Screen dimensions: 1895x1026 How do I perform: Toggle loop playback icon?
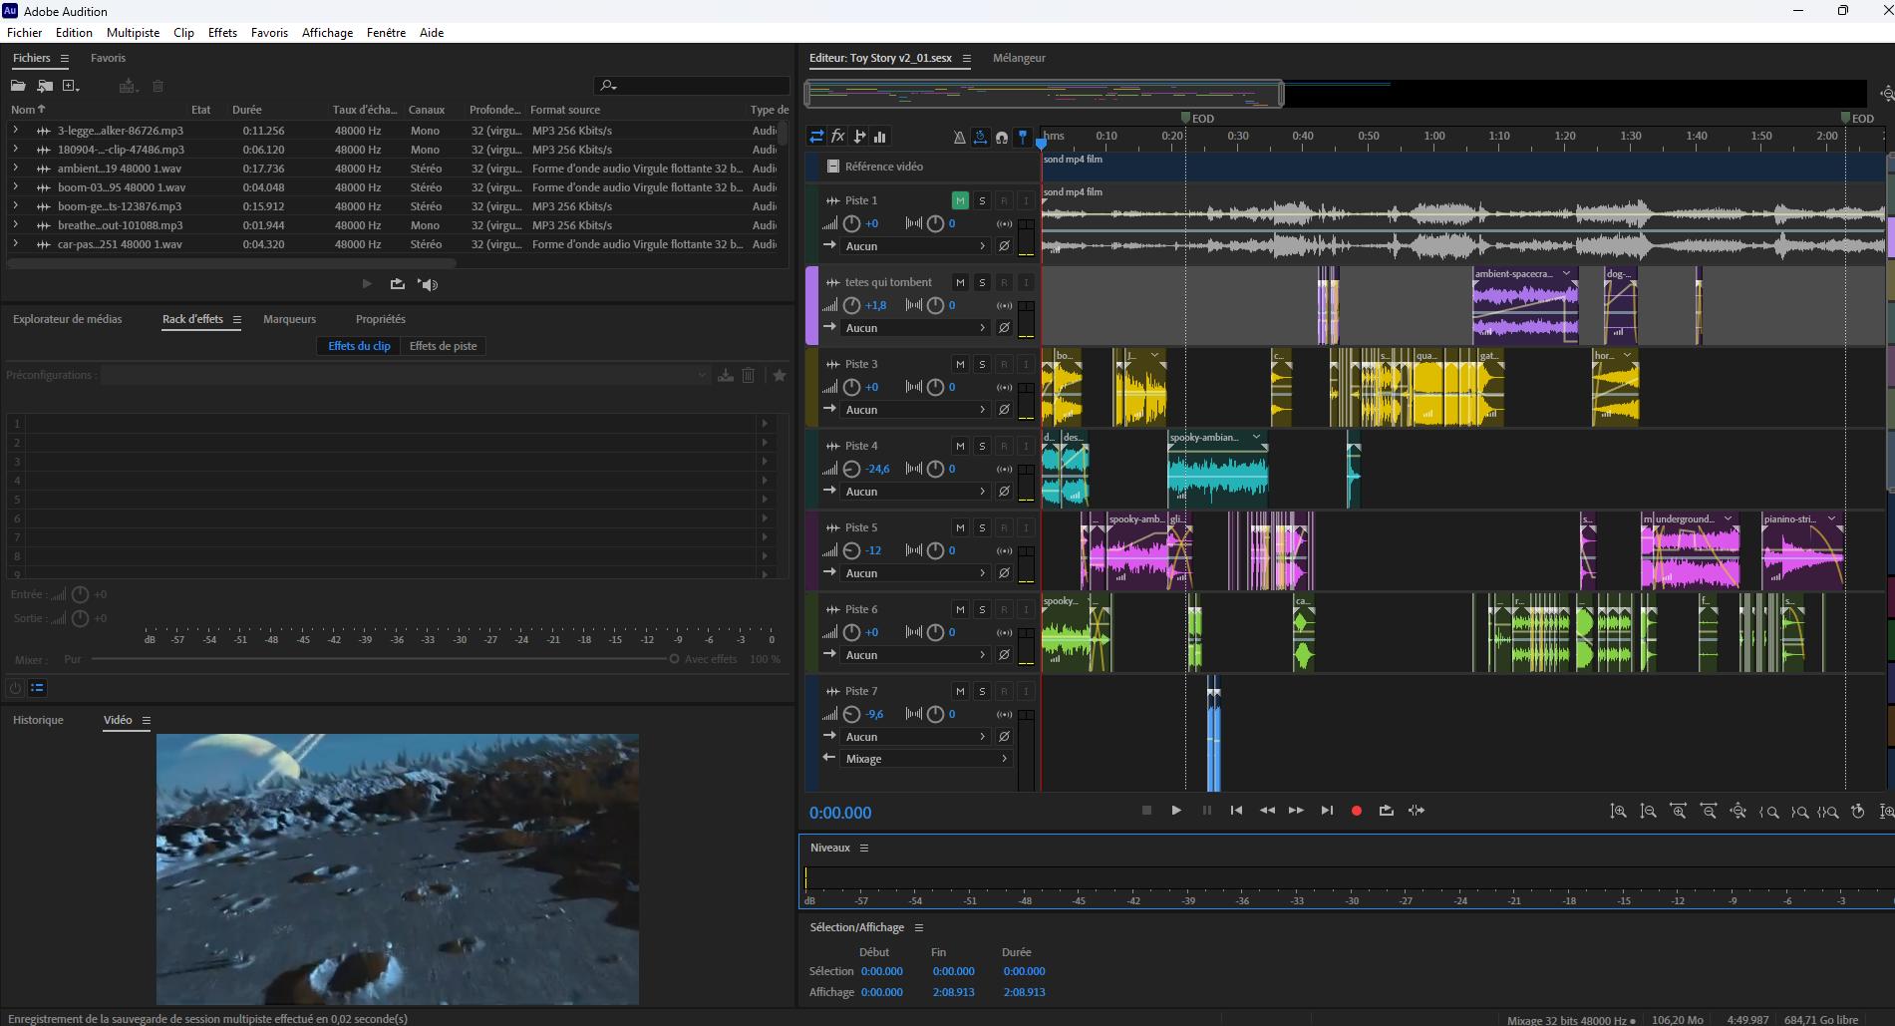click(x=1386, y=811)
